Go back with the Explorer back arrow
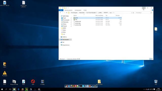This screenshot has height=91, width=162. [60, 13]
